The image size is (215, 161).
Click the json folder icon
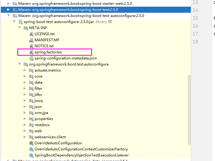pos(31,107)
